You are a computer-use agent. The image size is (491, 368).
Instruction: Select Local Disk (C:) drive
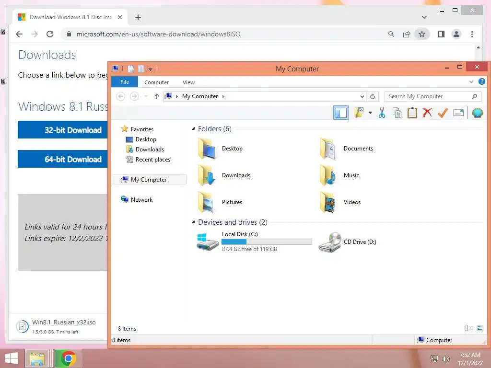coord(254,241)
